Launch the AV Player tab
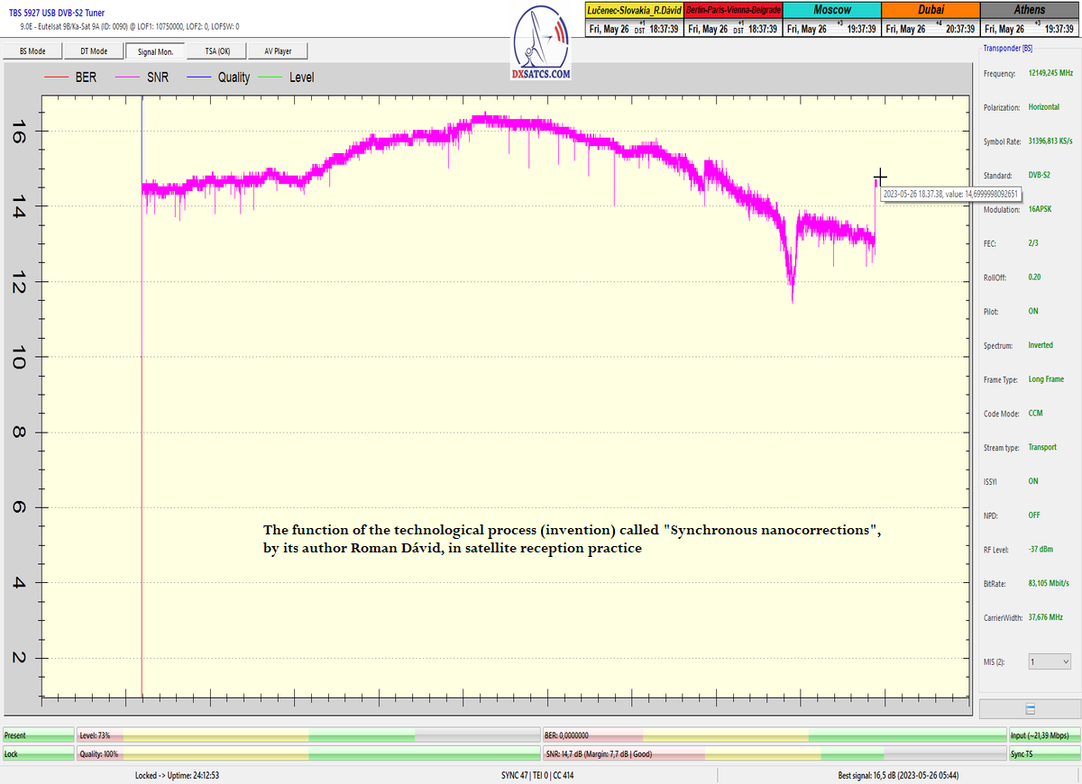Viewport: 1082px width, 784px height. pos(279,51)
